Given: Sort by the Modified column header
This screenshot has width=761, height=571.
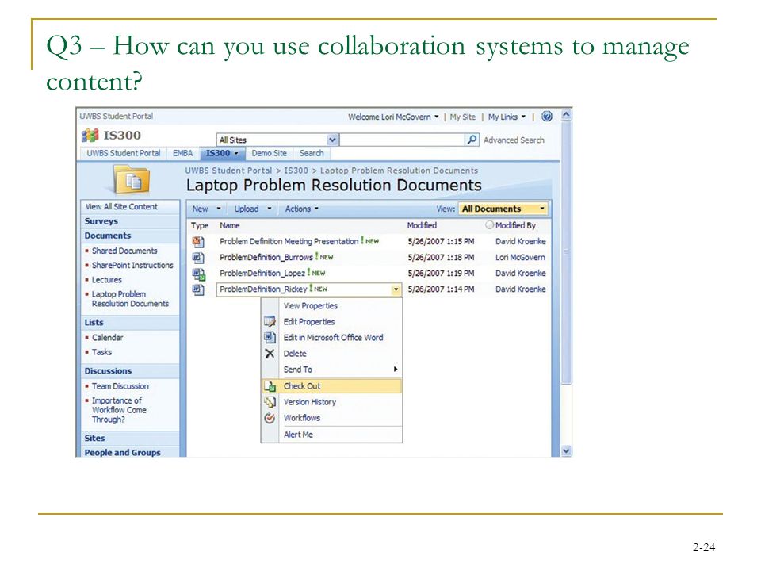Looking at the screenshot, I should [421, 225].
